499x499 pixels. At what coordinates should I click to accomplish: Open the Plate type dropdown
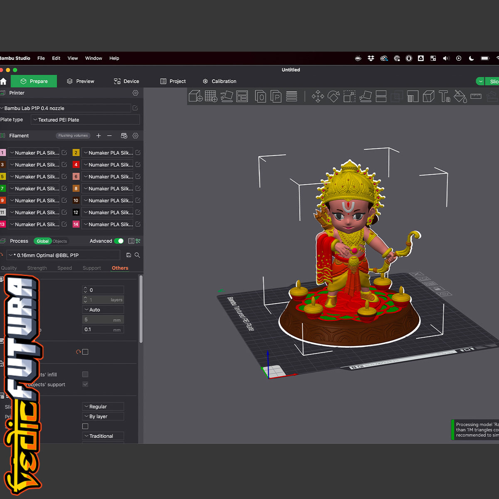tap(85, 120)
